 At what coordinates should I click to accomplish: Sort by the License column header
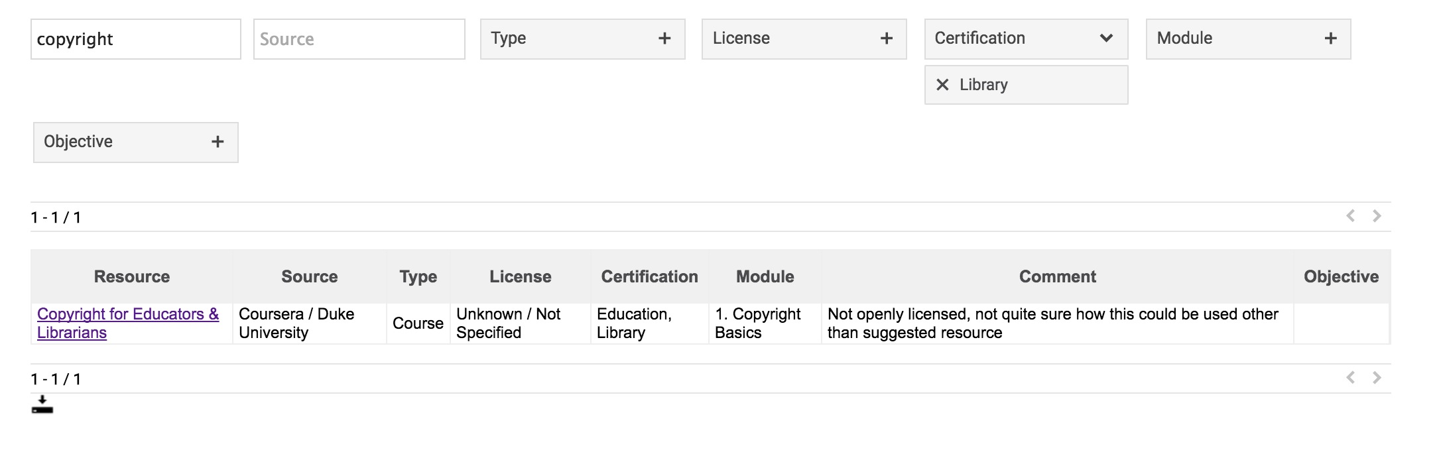click(x=520, y=277)
